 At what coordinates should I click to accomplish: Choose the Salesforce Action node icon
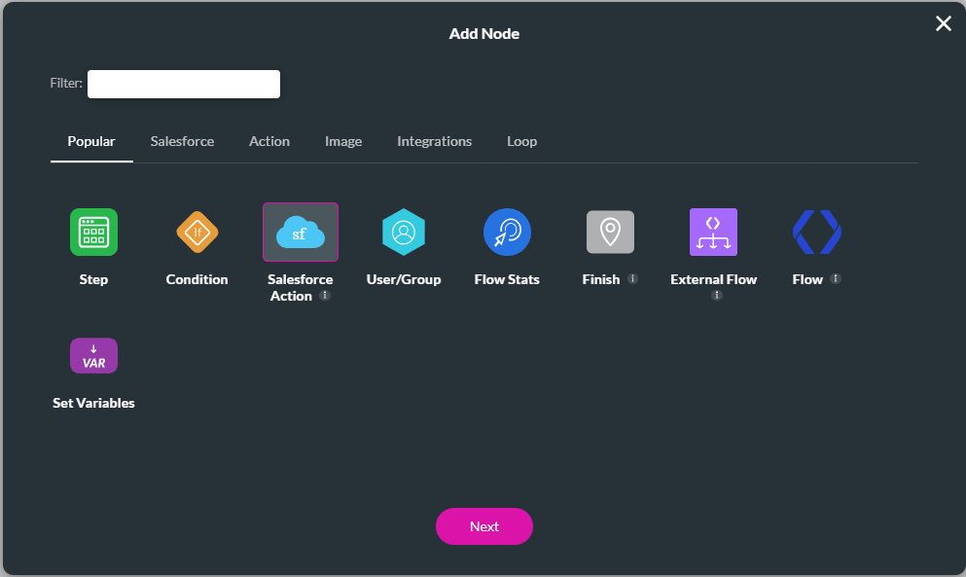point(300,232)
